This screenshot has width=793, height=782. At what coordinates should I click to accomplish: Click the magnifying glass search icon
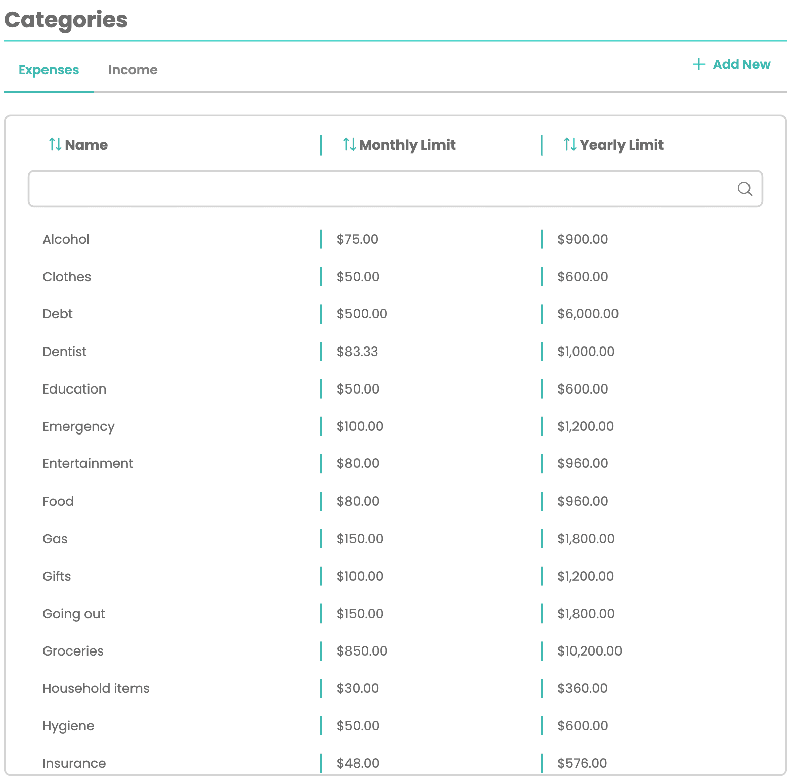(x=744, y=189)
